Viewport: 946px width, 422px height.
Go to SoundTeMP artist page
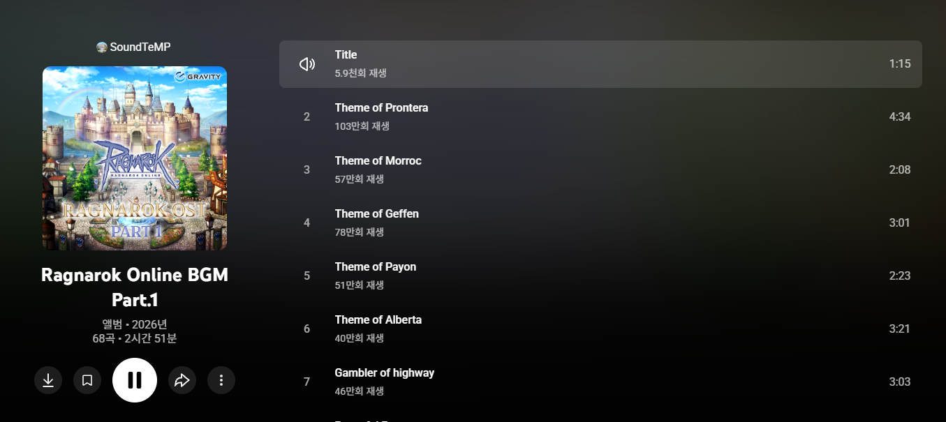[140, 47]
